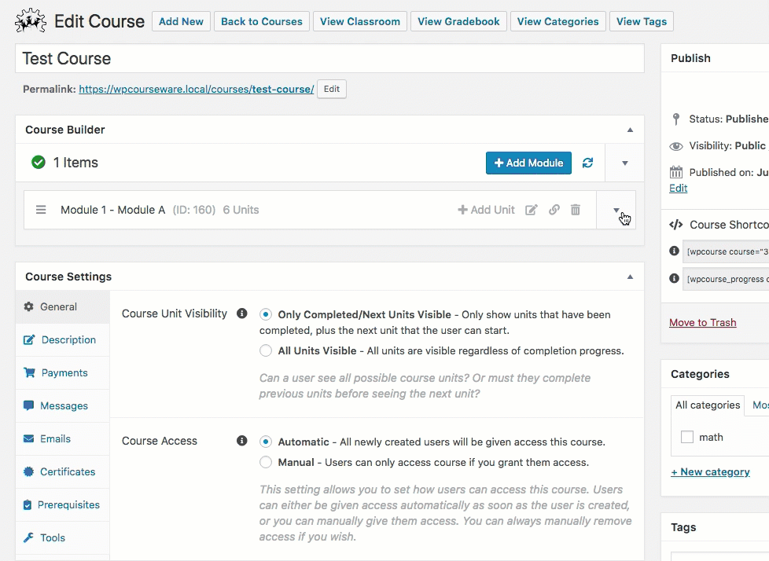Click View Classroom button
The width and height of the screenshot is (769, 561).
[x=360, y=21]
